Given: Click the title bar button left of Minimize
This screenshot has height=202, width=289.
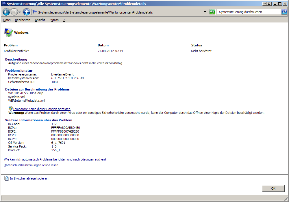Looking at the screenshot, I should click(x=269, y=3).
